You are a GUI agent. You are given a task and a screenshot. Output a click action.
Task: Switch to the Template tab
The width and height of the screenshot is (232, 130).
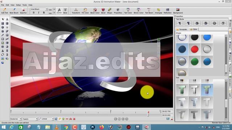tap(182, 29)
